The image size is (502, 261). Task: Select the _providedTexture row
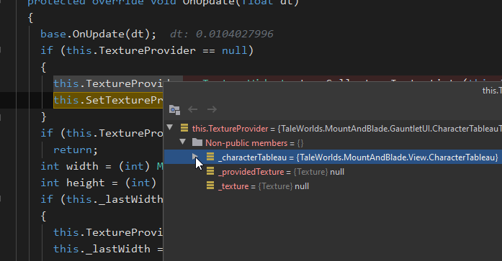pyautogui.click(x=333, y=172)
